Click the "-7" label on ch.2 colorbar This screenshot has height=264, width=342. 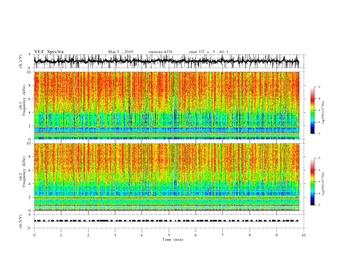tap(318, 205)
